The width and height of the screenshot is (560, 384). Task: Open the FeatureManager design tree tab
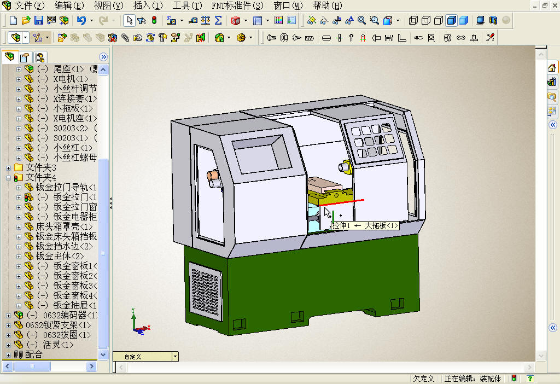(10, 57)
